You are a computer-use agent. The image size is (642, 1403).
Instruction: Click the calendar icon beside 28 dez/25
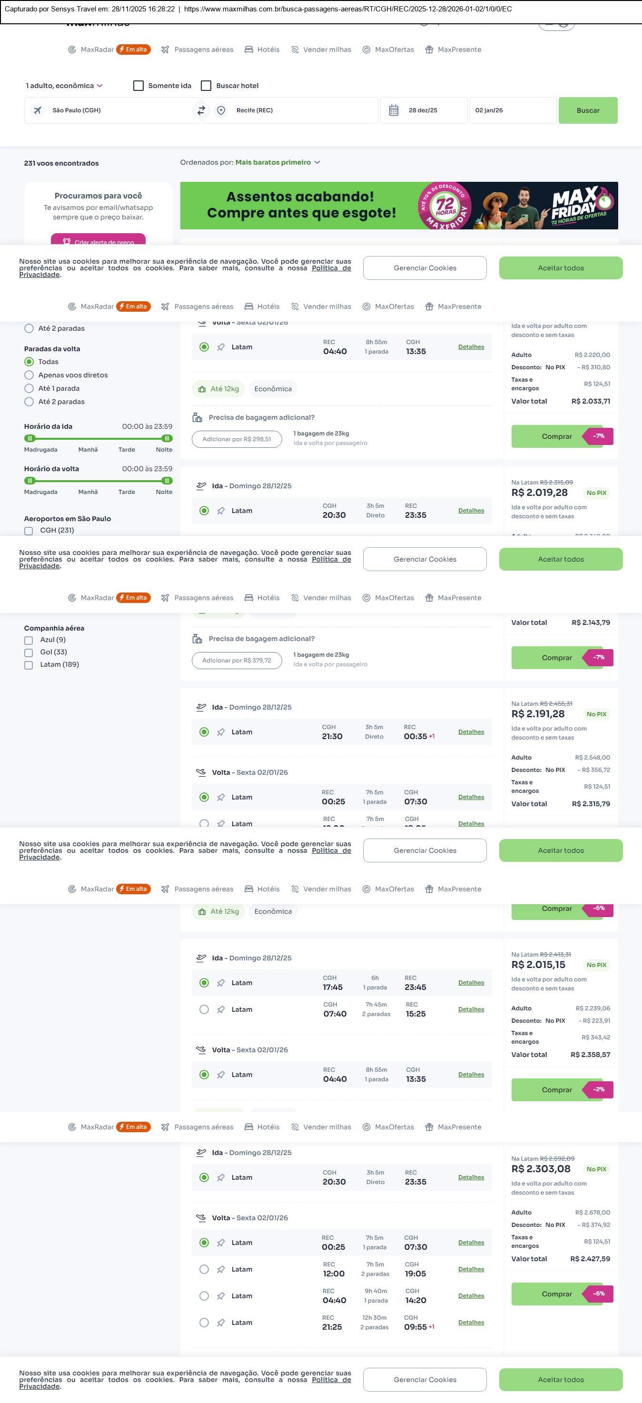coord(394,110)
